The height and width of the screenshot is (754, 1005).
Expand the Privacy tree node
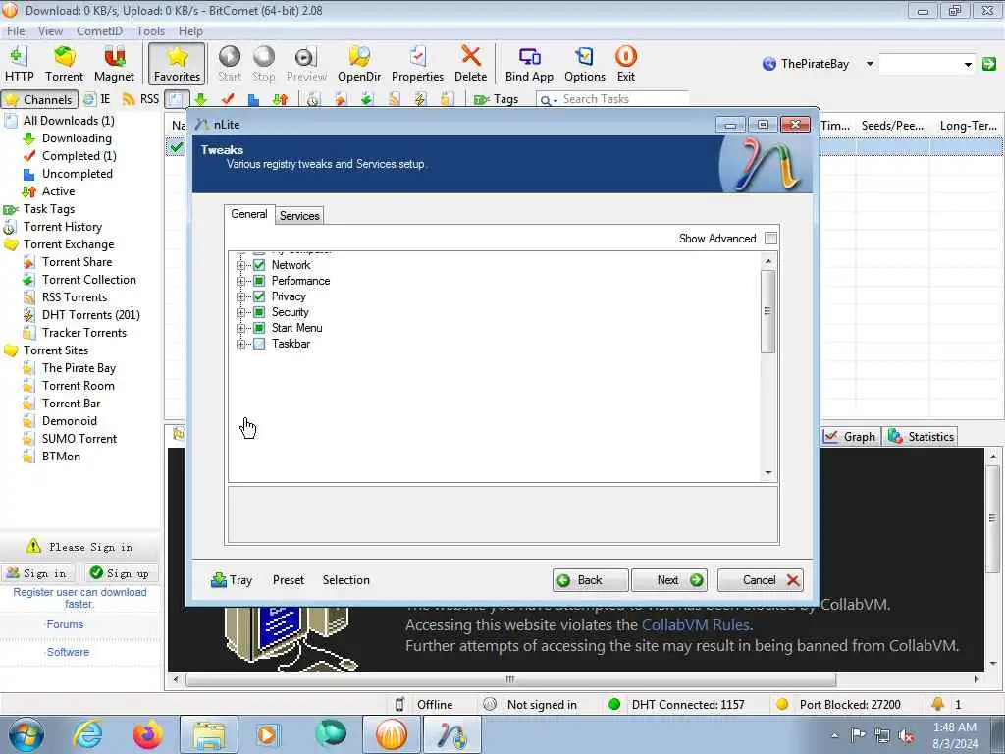pos(241,296)
